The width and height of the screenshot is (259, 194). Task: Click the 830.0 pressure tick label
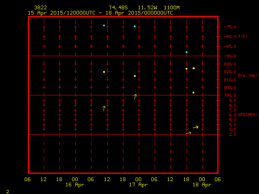(229, 64)
